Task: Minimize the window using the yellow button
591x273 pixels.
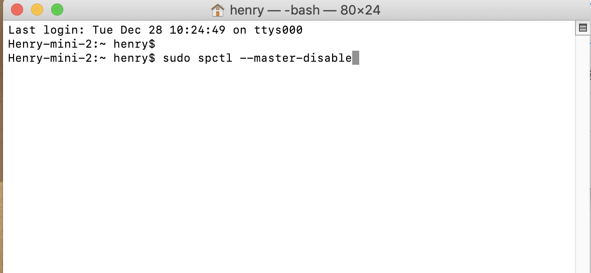Action: [37, 10]
